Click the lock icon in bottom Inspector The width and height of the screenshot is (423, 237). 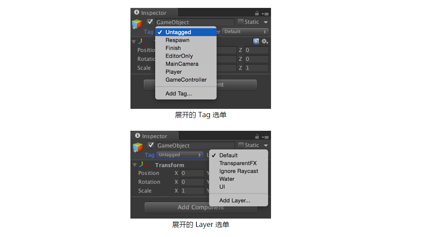[x=257, y=136]
